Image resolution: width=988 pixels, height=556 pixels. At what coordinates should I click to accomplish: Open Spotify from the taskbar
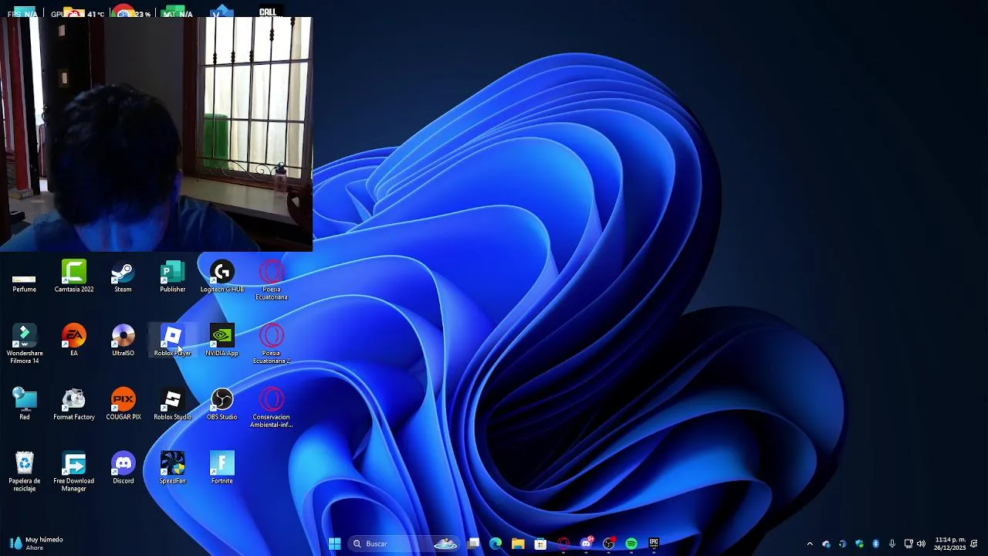631,544
